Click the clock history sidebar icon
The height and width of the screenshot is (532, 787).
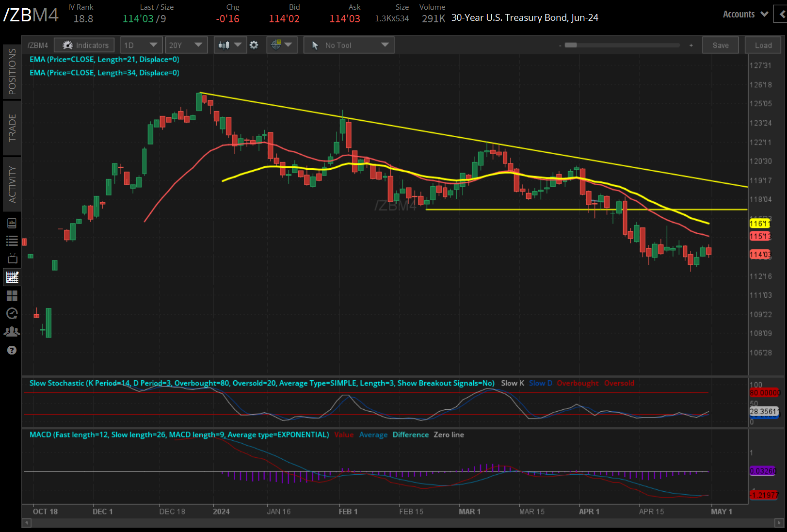(x=12, y=313)
